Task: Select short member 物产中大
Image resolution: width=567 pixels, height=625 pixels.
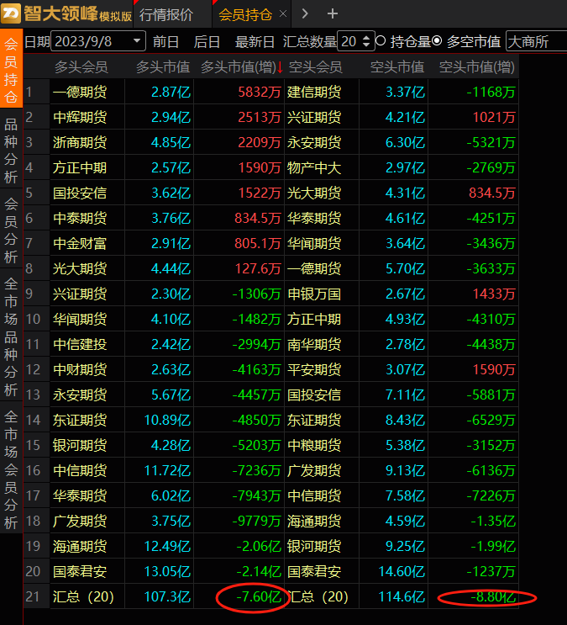Action: pyautogui.click(x=314, y=167)
